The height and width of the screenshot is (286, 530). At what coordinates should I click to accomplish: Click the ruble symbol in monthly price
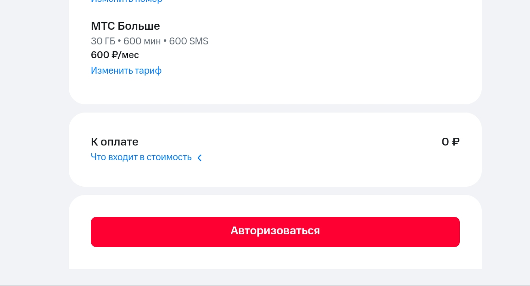115,54
